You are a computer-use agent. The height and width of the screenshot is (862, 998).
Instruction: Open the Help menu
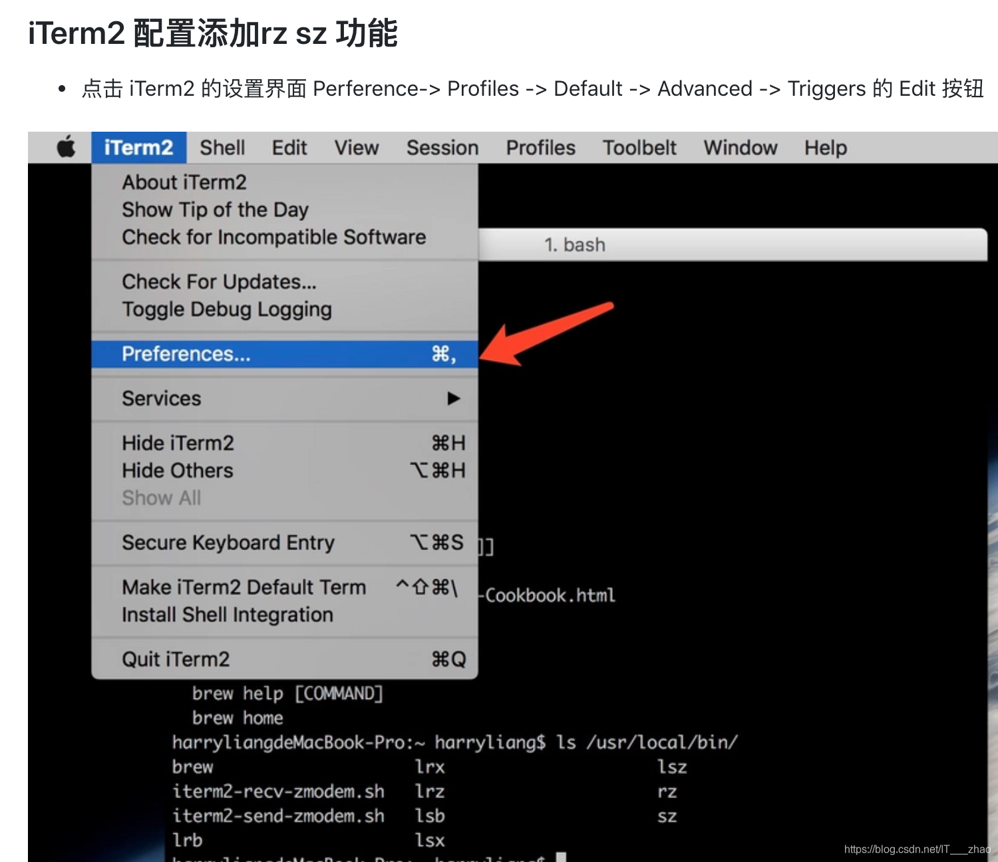(826, 148)
